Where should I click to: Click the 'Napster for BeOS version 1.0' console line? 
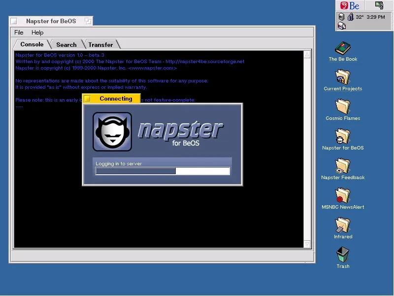pos(60,55)
